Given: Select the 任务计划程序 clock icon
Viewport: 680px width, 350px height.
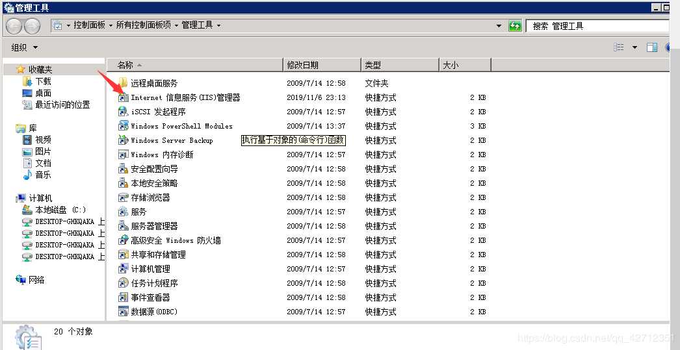Looking at the screenshot, I should tap(123, 283).
